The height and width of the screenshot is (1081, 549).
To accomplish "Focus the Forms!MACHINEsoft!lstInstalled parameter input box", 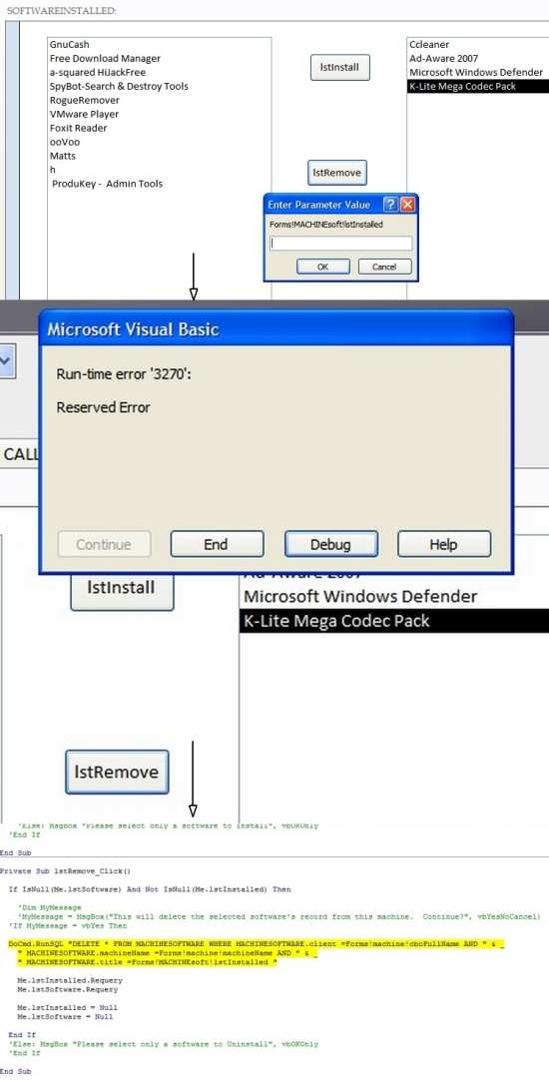I will tap(340, 243).
